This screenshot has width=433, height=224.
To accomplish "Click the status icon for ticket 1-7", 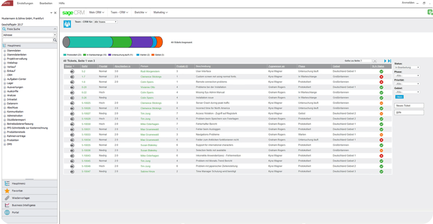I will (x=73, y=77).
